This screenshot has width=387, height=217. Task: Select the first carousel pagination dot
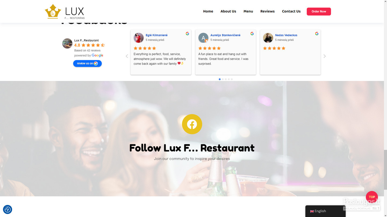[x=220, y=79]
